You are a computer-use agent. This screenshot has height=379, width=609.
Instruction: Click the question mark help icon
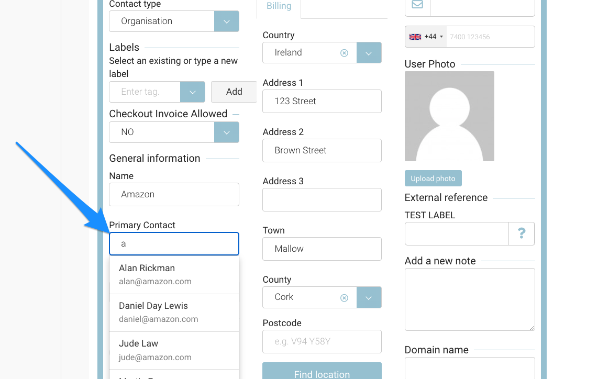click(x=521, y=233)
